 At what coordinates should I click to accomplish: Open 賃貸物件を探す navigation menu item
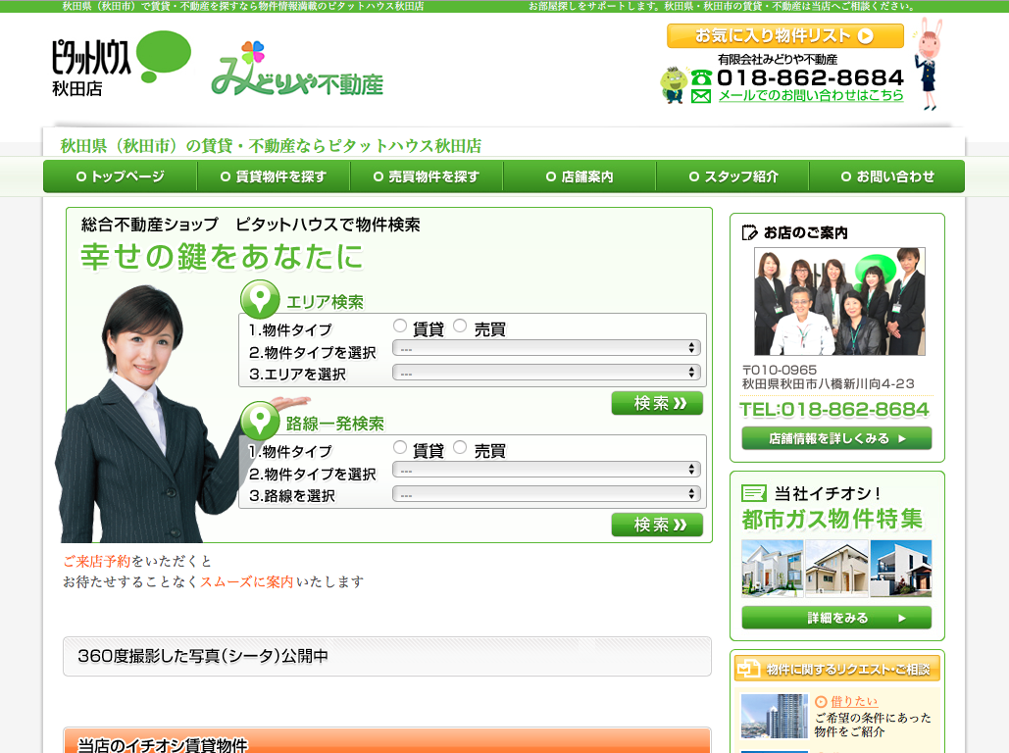(x=273, y=177)
